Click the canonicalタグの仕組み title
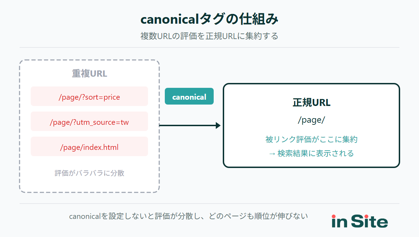This screenshot has height=237, width=419. click(209, 20)
